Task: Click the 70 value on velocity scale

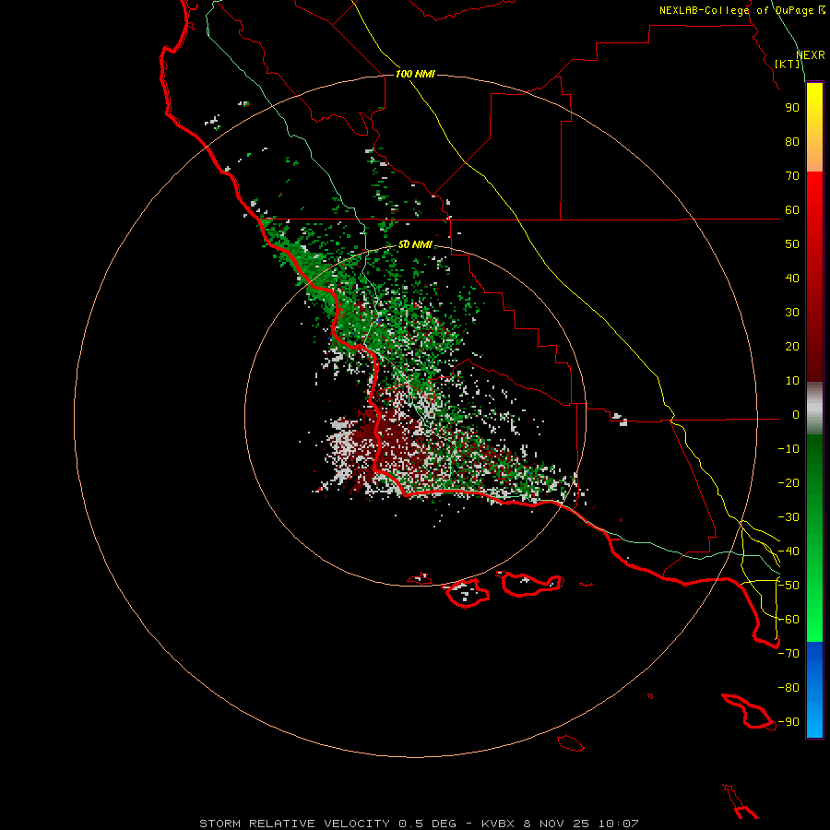Action: 792,176
